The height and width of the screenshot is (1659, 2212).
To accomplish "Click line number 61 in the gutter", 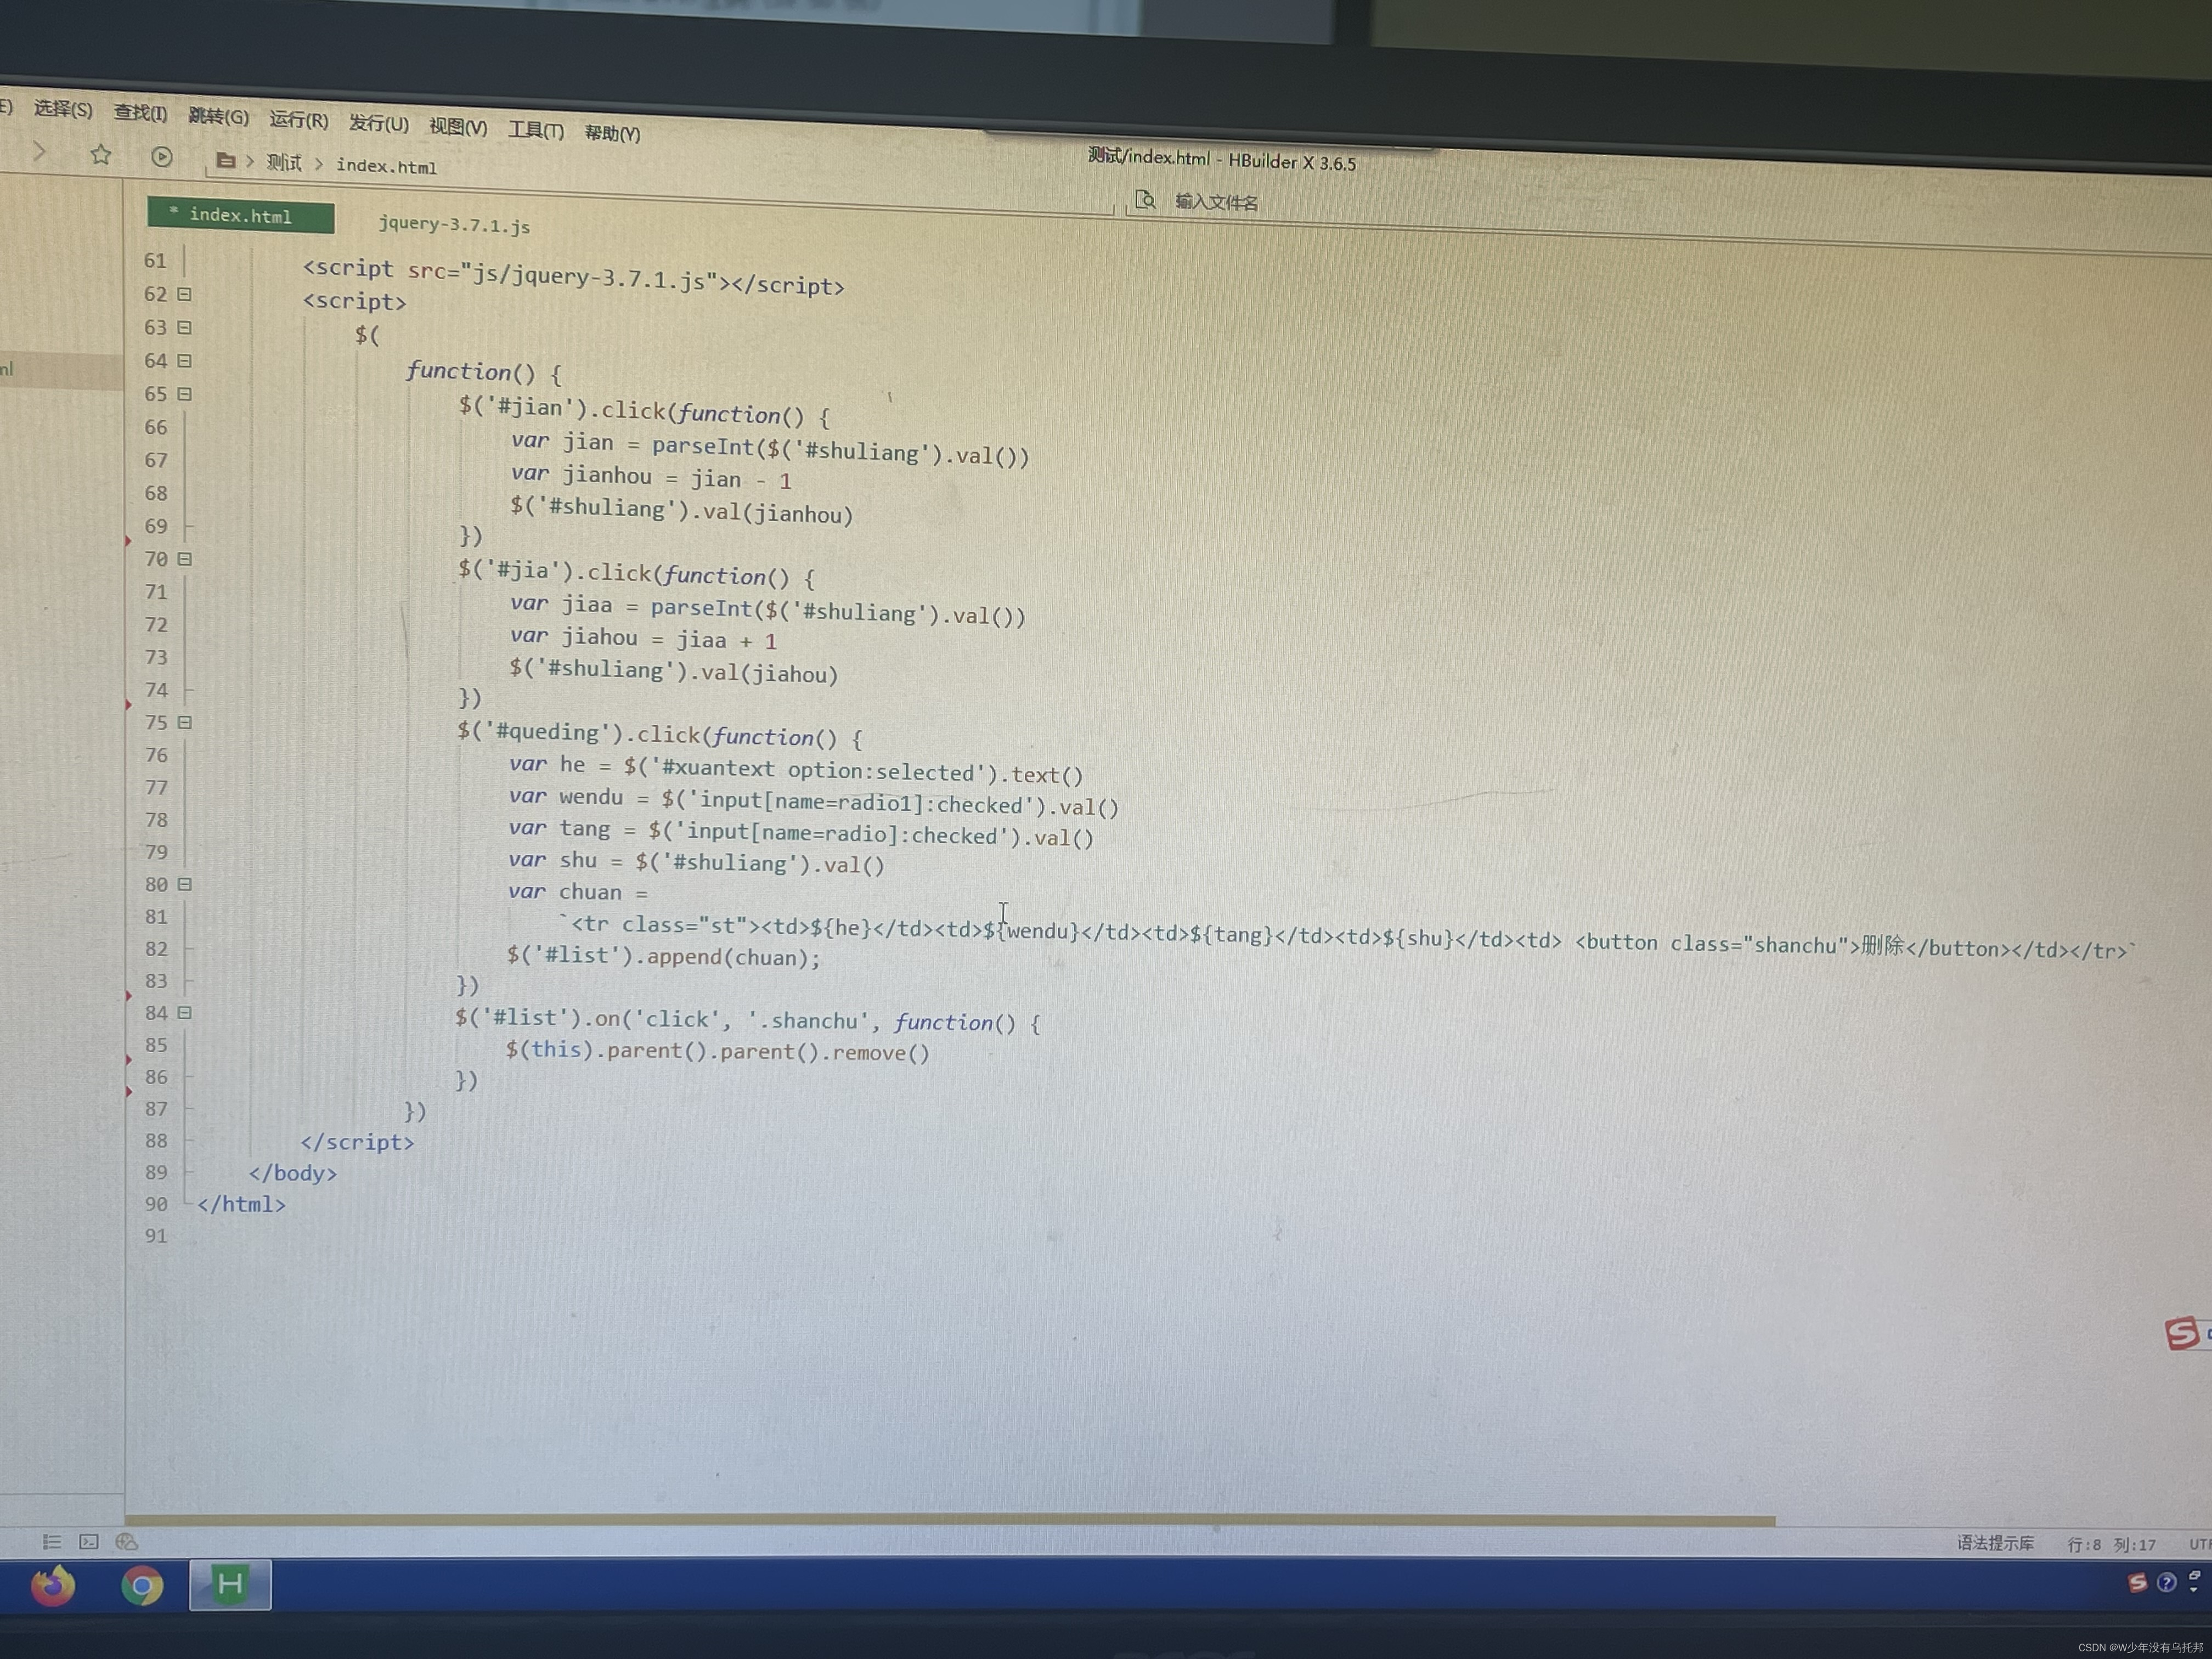I will (155, 260).
